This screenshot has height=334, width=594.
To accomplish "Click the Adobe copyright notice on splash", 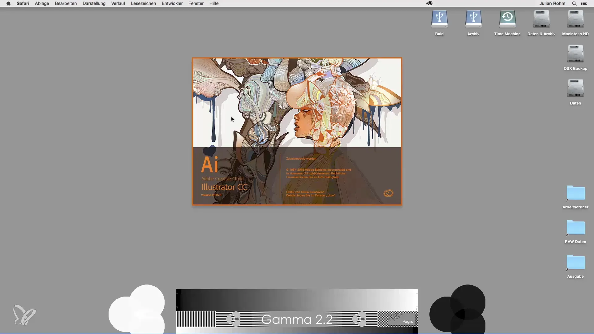I will tap(318, 173).
